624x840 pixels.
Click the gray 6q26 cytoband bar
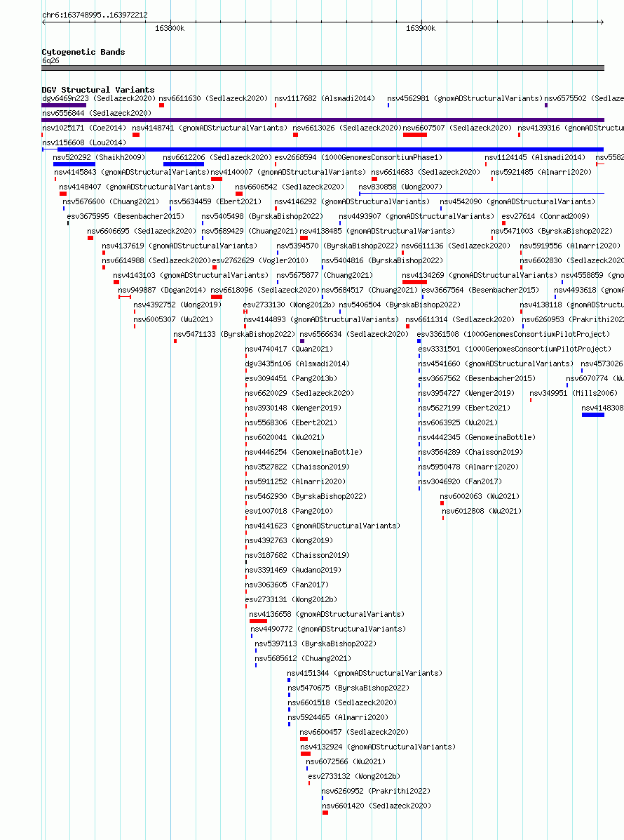pos(323,68)
